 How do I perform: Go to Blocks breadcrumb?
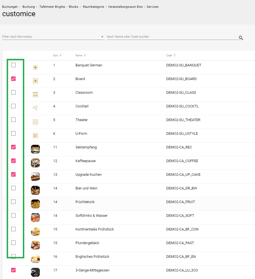click(74, 7)
